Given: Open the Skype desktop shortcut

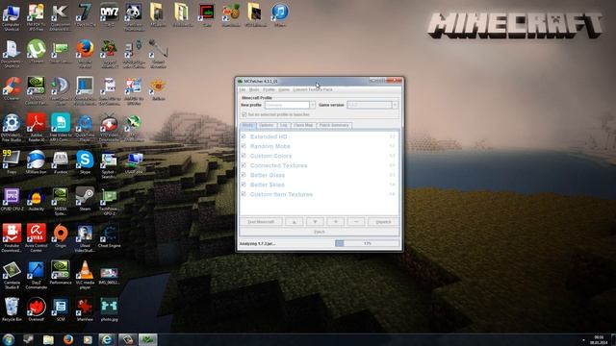Looking at the screenshot, I should (85, 162).
